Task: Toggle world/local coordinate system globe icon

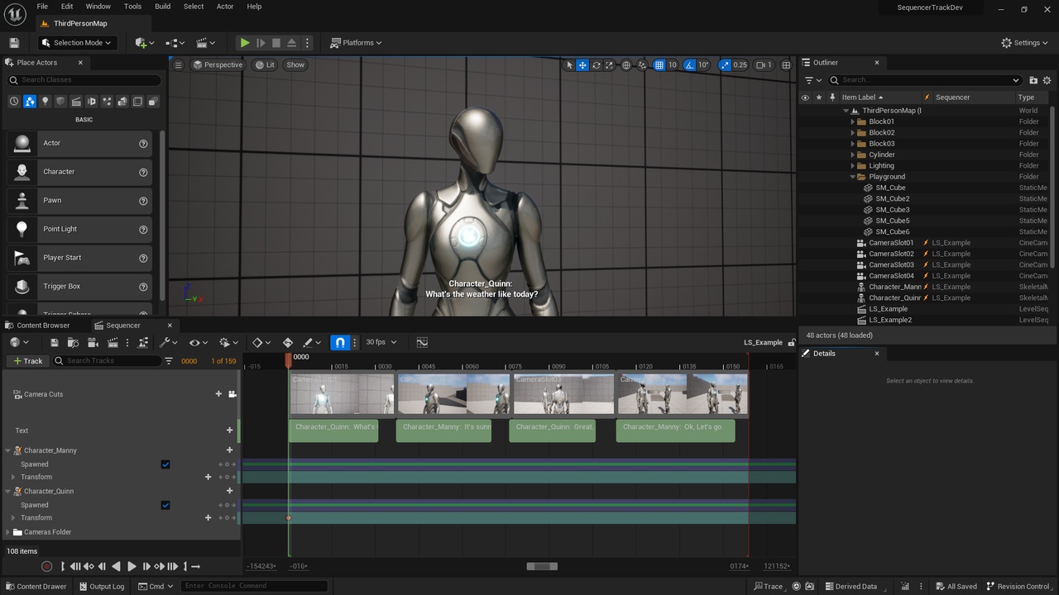Action: [626, 65]
